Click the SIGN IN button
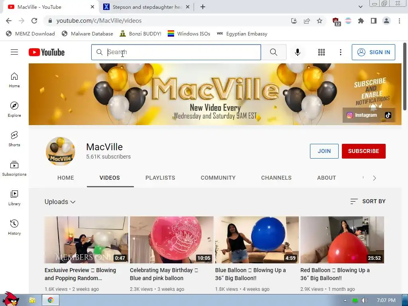The width and height of the screenshot is (408, 306). 373,52
